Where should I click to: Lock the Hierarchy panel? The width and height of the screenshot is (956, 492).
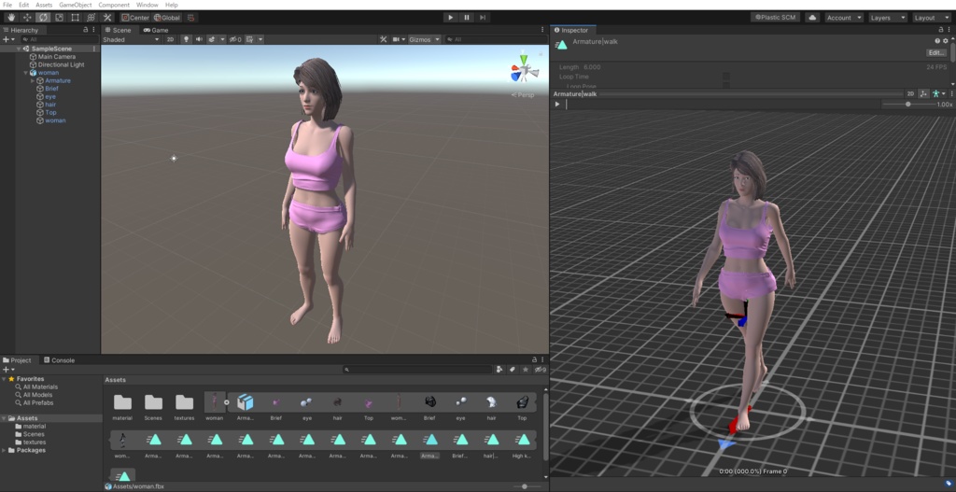(x=85, y=30)
